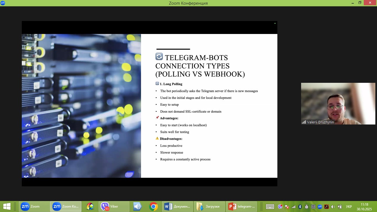Screen dimensions: 377x212
Task: Click Safely Remove Hardware tray icon
Action: pyautogui.click(x=307, y=207)
